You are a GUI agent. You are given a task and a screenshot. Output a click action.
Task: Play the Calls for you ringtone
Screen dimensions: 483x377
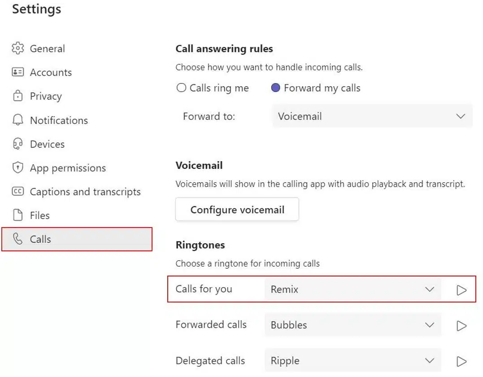461,290
